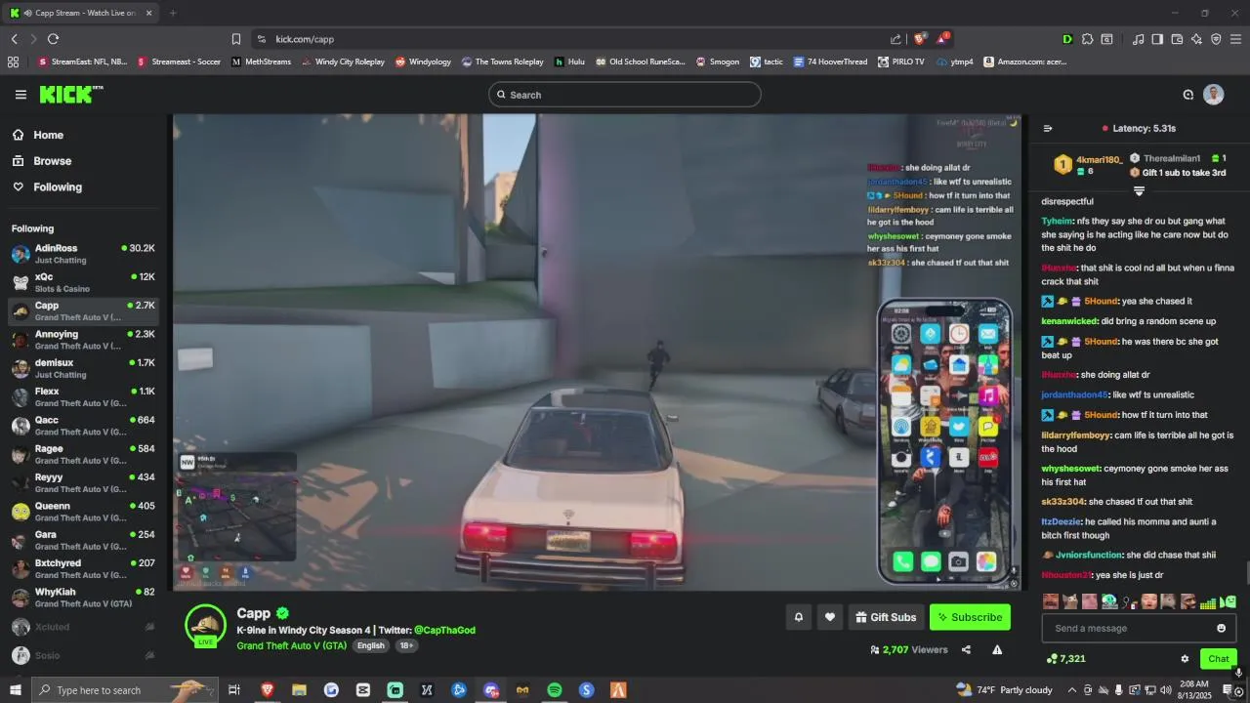Image resolution: width=1250 pixels, height=703 pixels.
Task: Open Brave Wallet icon
Action: pyautogui.click(x=1177, y=39)
